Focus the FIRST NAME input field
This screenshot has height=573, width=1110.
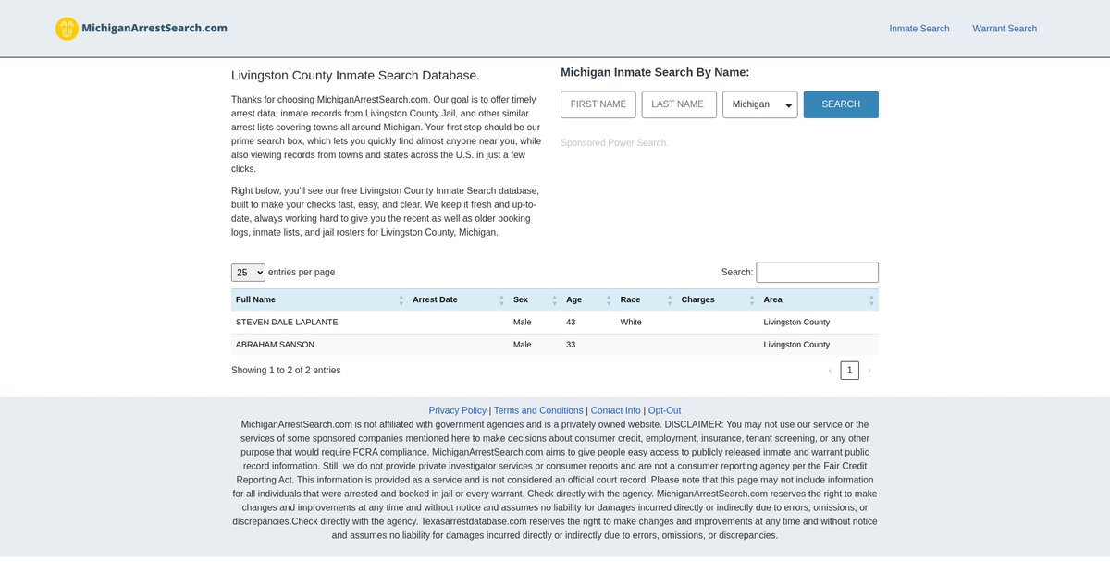tap(598, 104)
